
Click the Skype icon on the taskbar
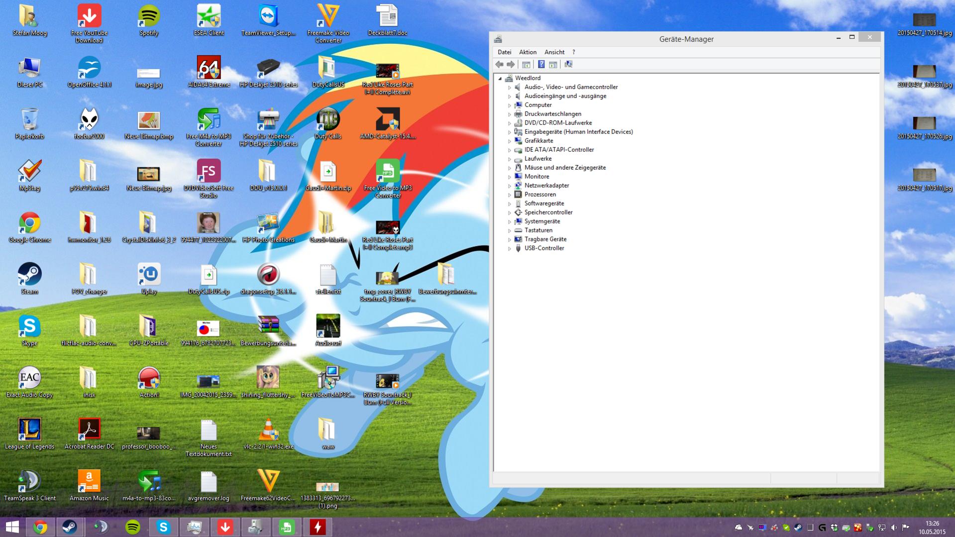tap(164, 527)
